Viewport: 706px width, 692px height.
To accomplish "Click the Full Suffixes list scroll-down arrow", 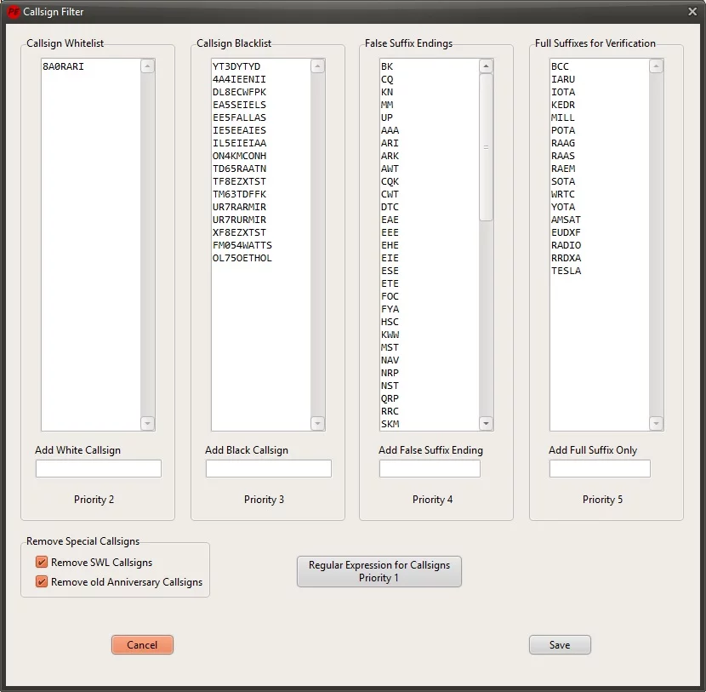I will pyautogui.click(x=656, y=423).
